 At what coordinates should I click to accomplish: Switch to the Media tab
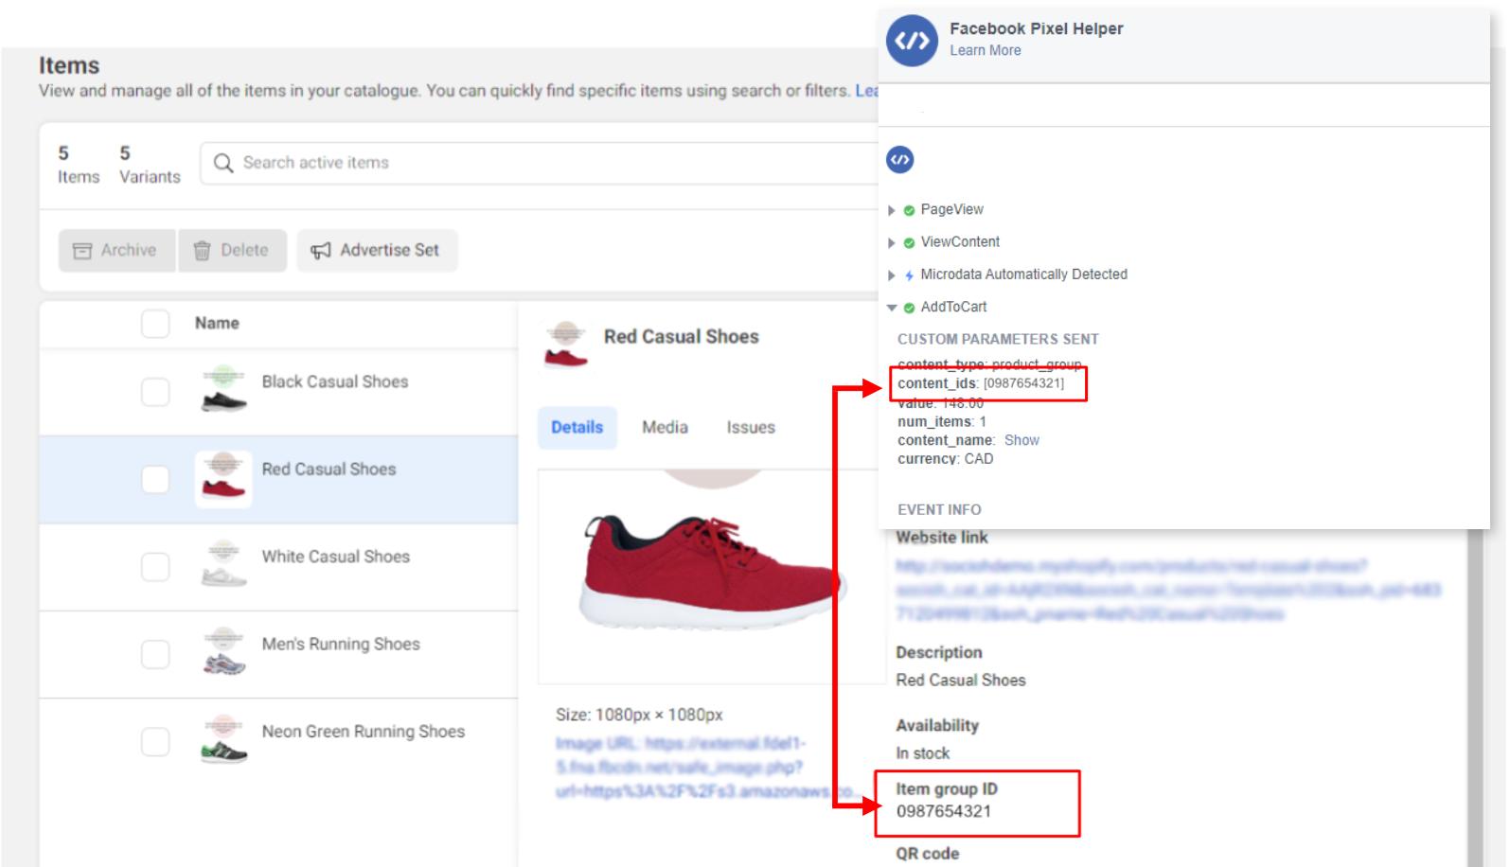(665, 428)
